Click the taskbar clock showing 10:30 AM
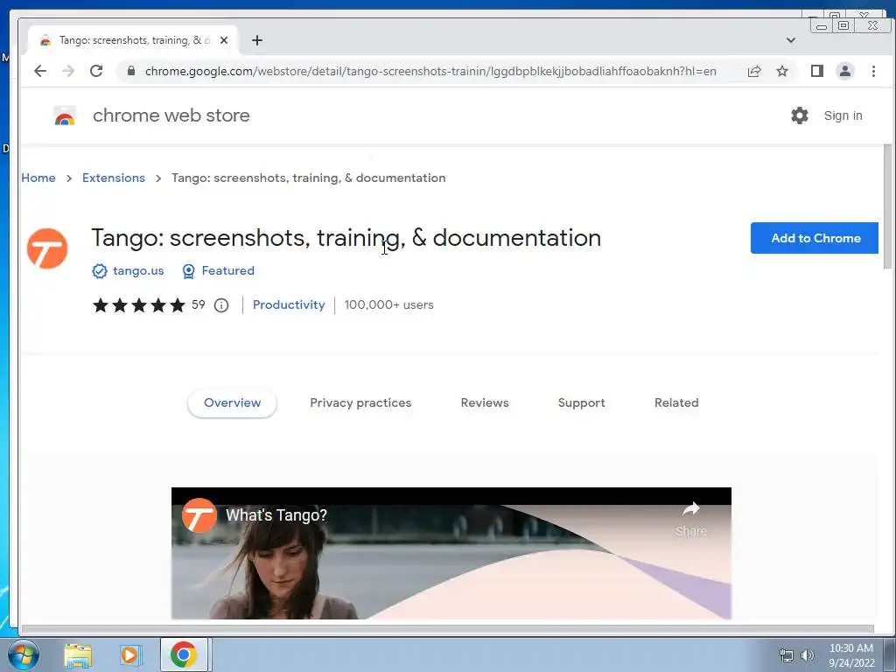Viewport: 896px width, 672px height. coord(851,654)
